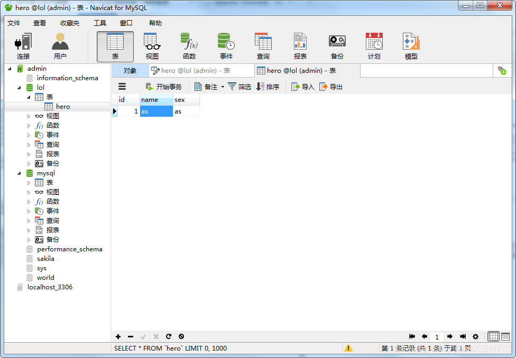Delete record with minus icon
Image resolution: width=516 pixels, height=358 pixels.
(131, 336)
